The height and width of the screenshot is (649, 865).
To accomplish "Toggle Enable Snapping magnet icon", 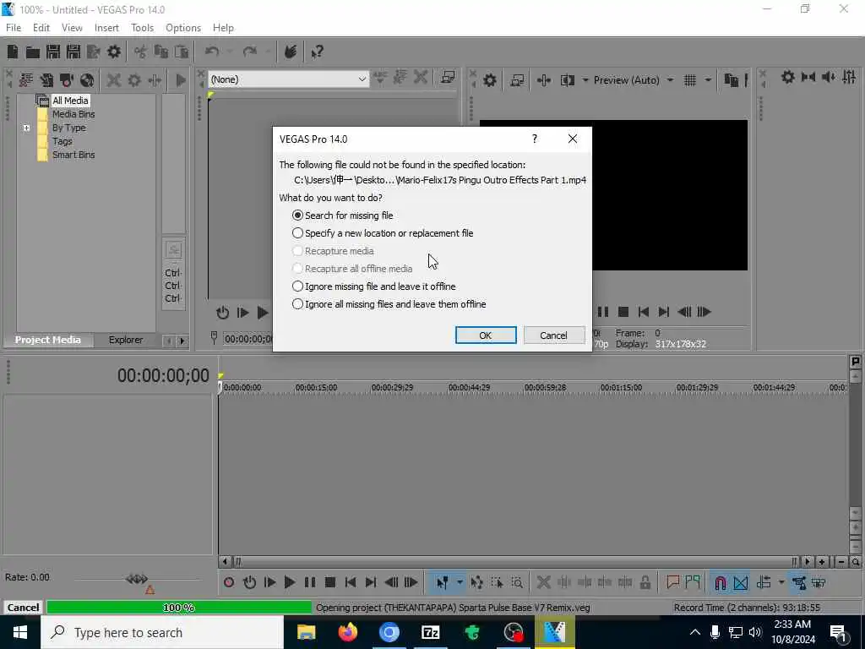I will 720,582.
